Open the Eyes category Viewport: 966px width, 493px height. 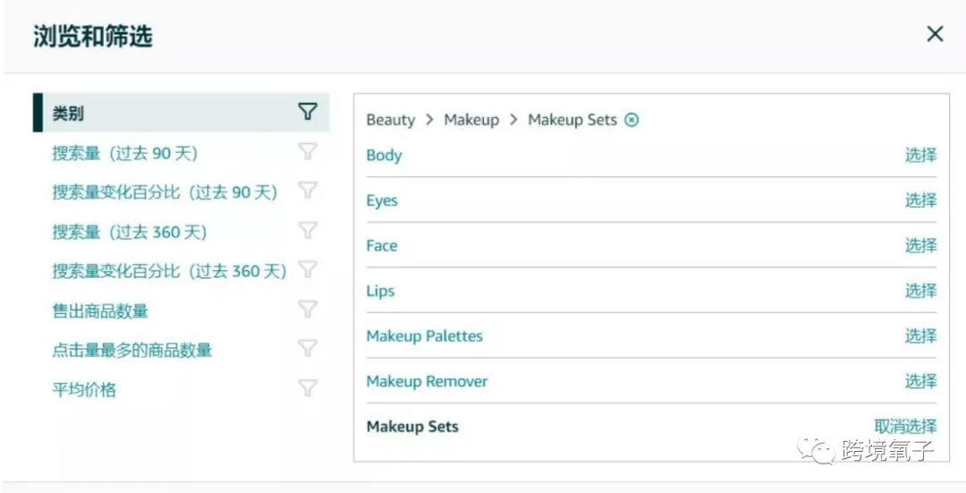click(382, 200)
